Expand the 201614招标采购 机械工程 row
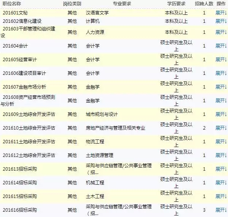This screenshot has height=217, width=228. (x=221, y=182)
